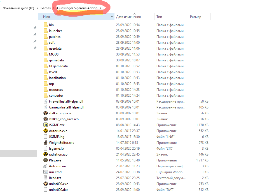This screenshot has height=192, width=260.
Task: Select the JSGME.exe application icon
Action: [x=46, y=125]
